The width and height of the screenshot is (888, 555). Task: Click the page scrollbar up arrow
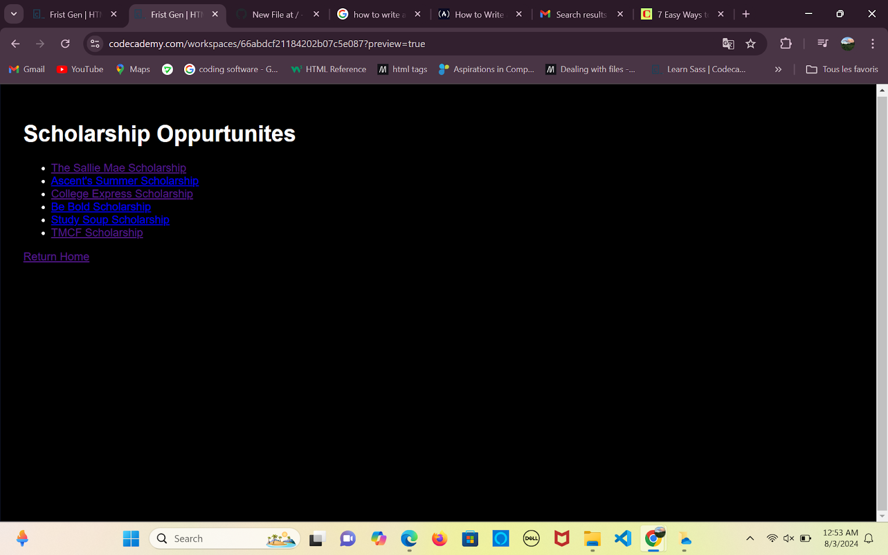[882, 90]
